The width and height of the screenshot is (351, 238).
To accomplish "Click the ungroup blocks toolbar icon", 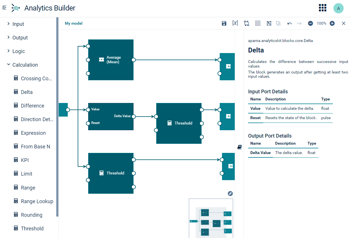I will pos(278,24).
